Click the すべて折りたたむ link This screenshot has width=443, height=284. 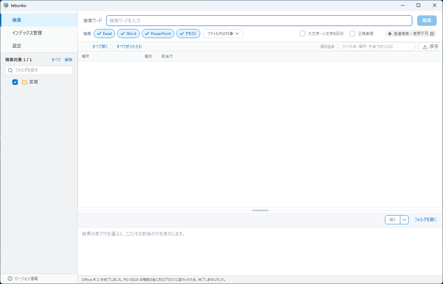[129, 46]
